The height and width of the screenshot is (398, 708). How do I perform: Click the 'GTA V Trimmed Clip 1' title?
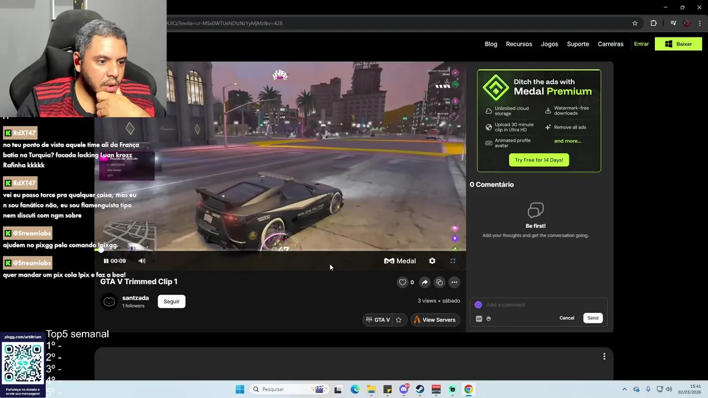(139, 281)
